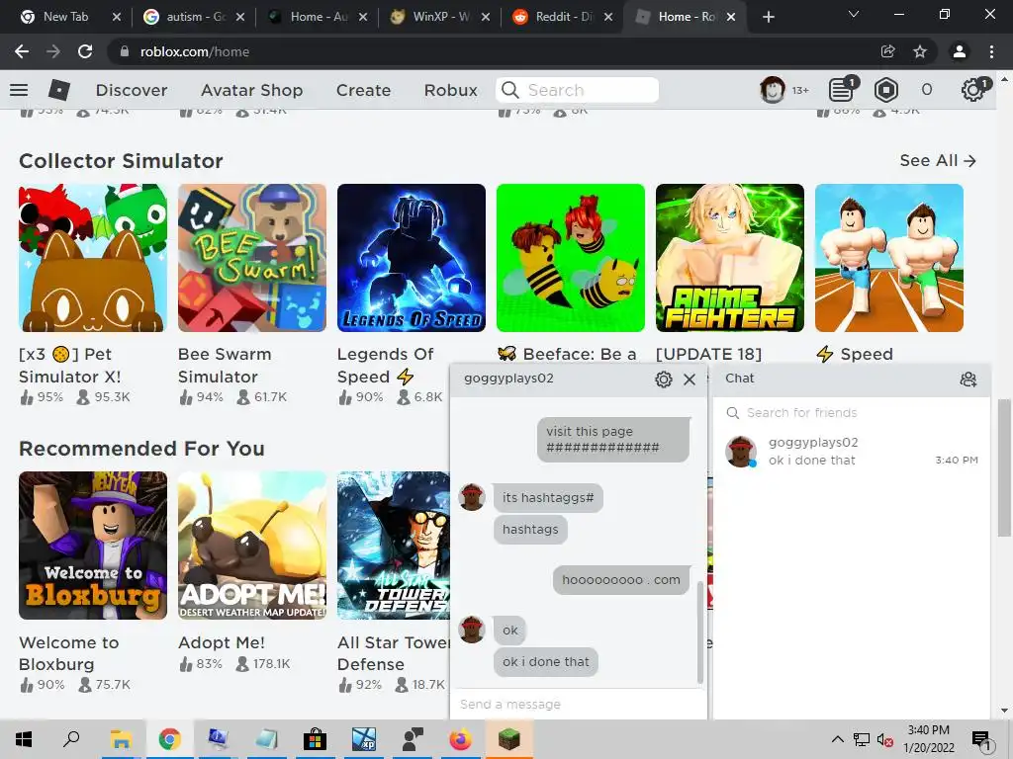
Task: Open Adopt Me! thumbnail
Action: [252, 546]
